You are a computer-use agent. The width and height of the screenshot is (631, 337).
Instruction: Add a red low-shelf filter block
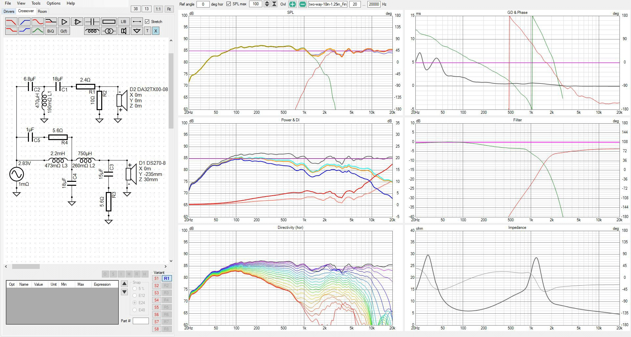11,31
